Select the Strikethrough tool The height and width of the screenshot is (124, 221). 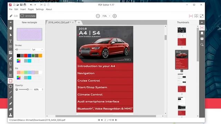click(11, 70)
